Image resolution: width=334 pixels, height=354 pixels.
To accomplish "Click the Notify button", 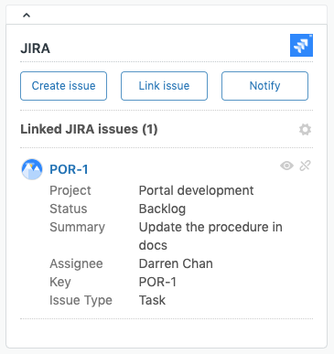I will tap(264, 86).
